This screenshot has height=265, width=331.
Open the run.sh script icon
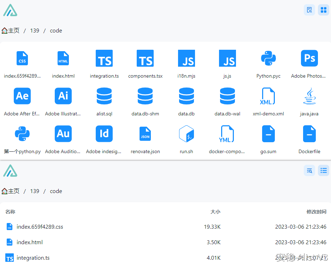click(186, 134)
